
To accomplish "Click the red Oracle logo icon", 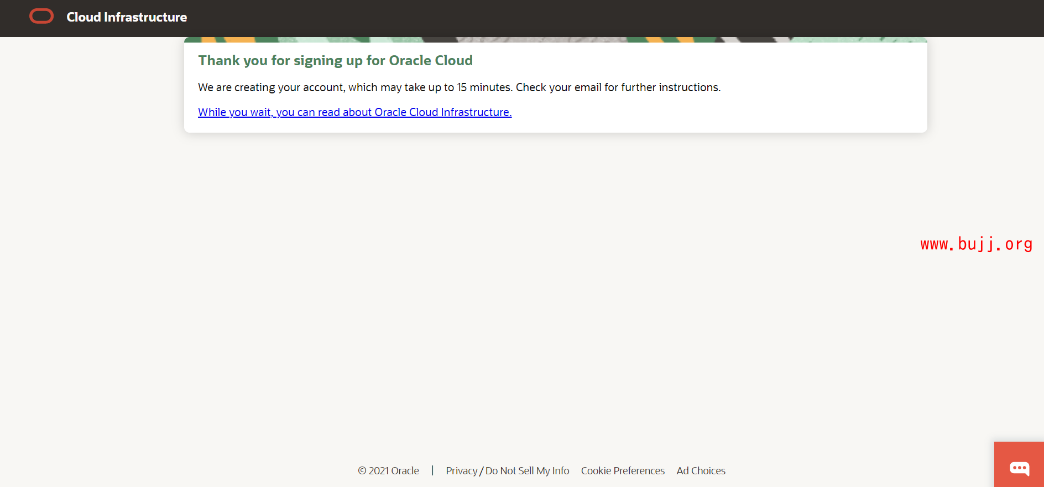I will 41,17.
